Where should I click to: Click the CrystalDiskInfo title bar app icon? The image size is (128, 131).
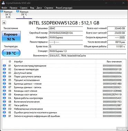click(3, 3)
